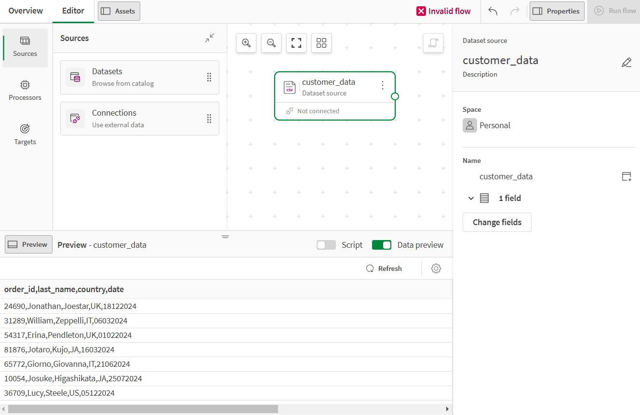This screenshot has width=640, height=415.
Task: Toggle the Properties panel
Action: 557,11
